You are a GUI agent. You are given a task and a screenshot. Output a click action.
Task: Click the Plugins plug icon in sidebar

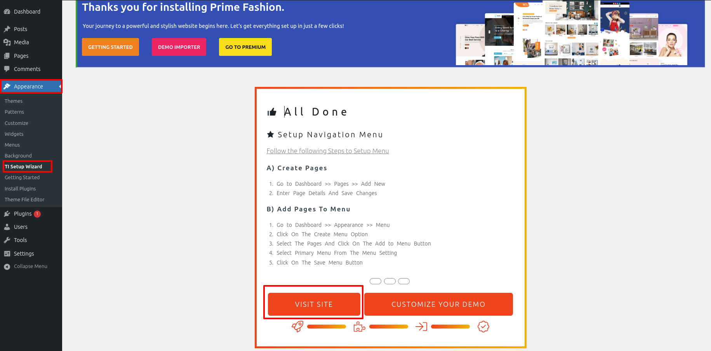tap(7, 214)
